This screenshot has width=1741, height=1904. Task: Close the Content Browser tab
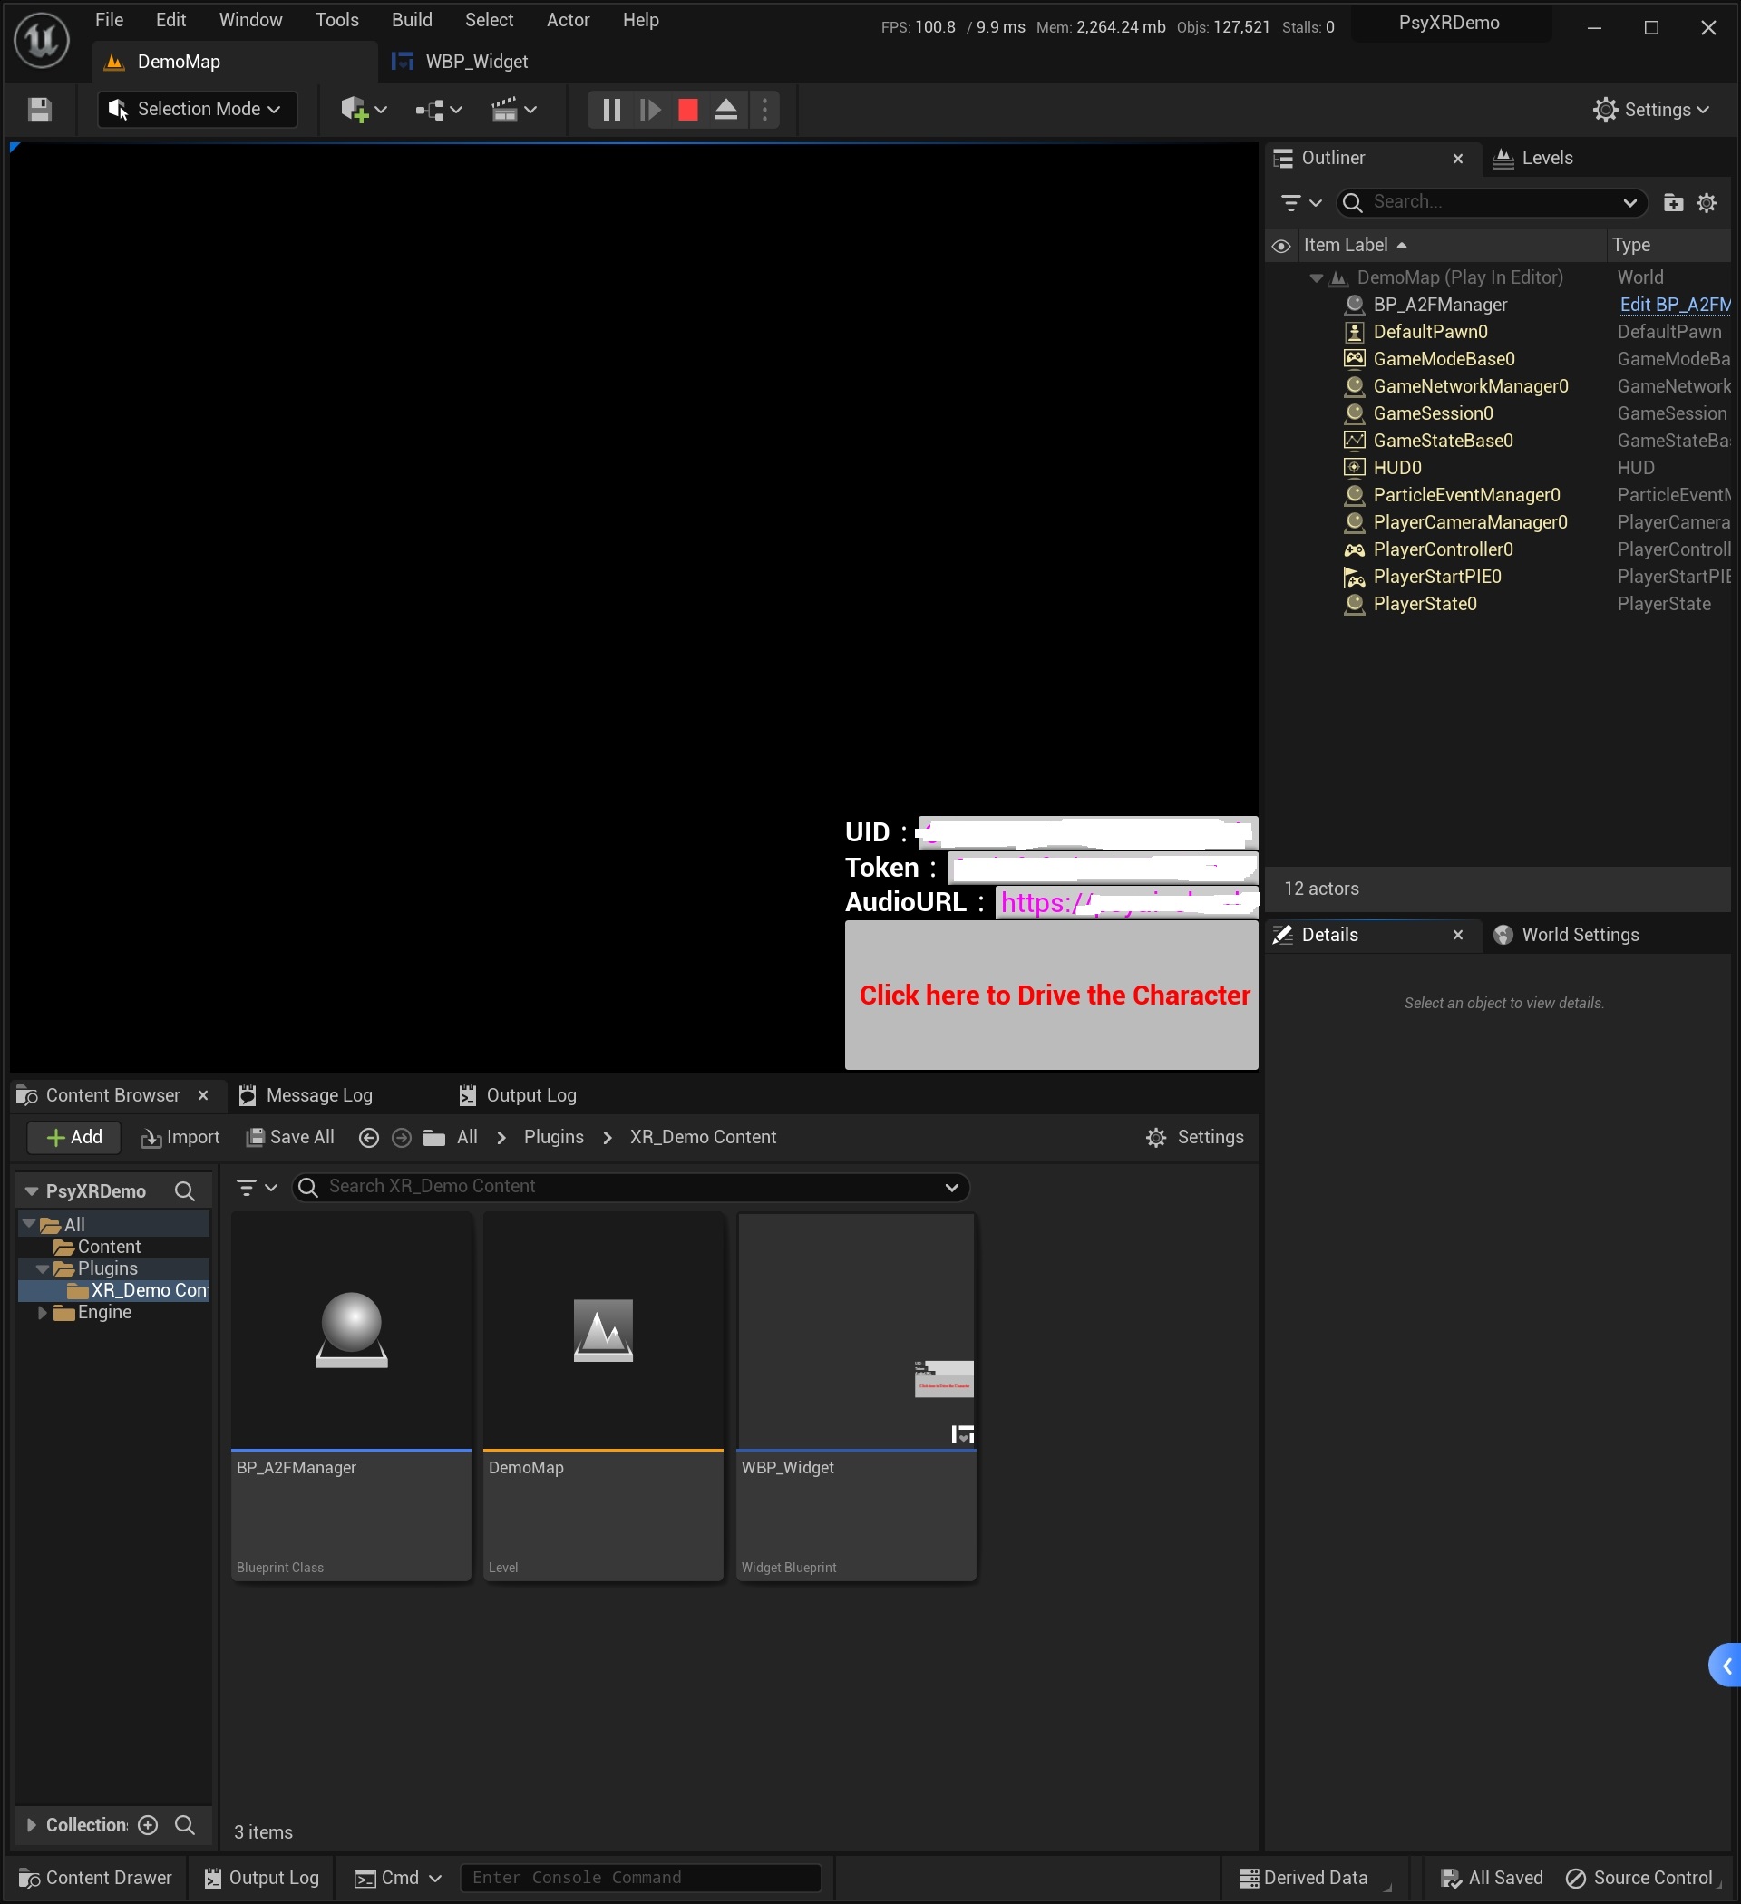[203, 1094]
